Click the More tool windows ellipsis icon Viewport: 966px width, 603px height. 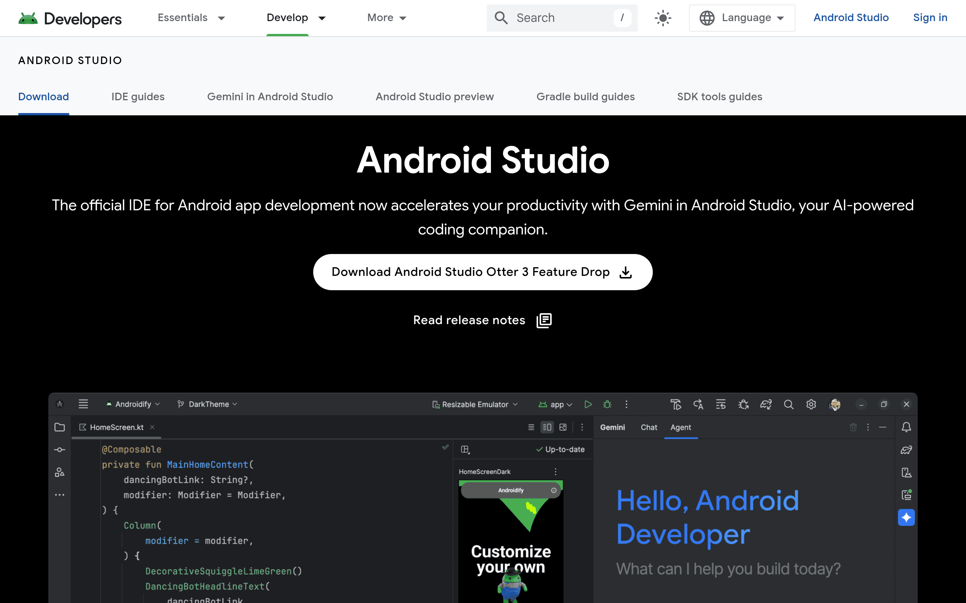click(x=60, y=495)
